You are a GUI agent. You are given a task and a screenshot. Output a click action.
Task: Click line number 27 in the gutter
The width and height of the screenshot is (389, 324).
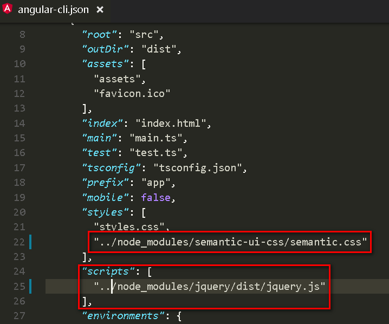coord(20,316)
